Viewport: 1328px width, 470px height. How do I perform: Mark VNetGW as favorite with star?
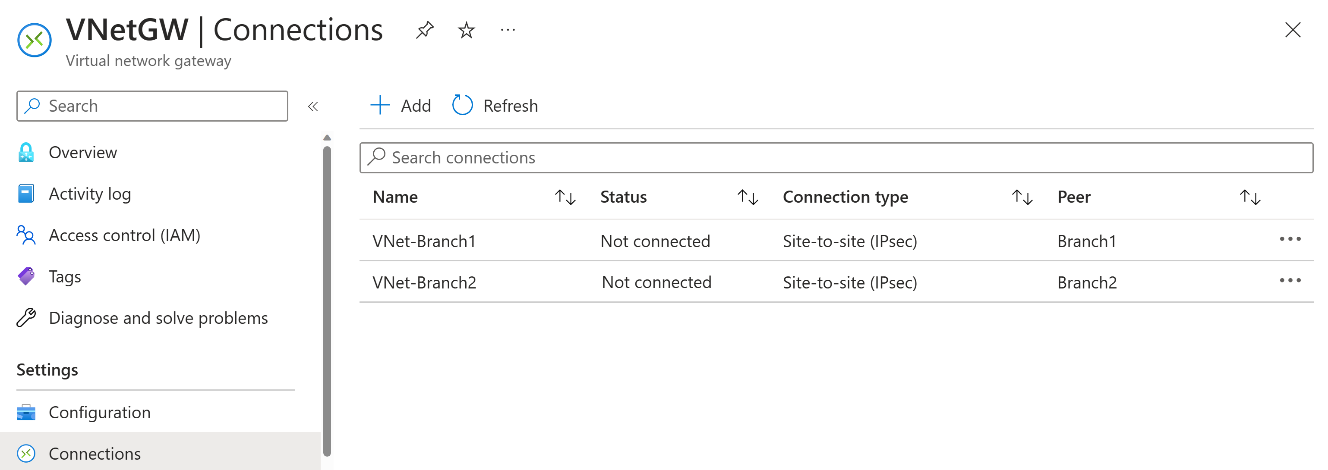pos(466,30)
